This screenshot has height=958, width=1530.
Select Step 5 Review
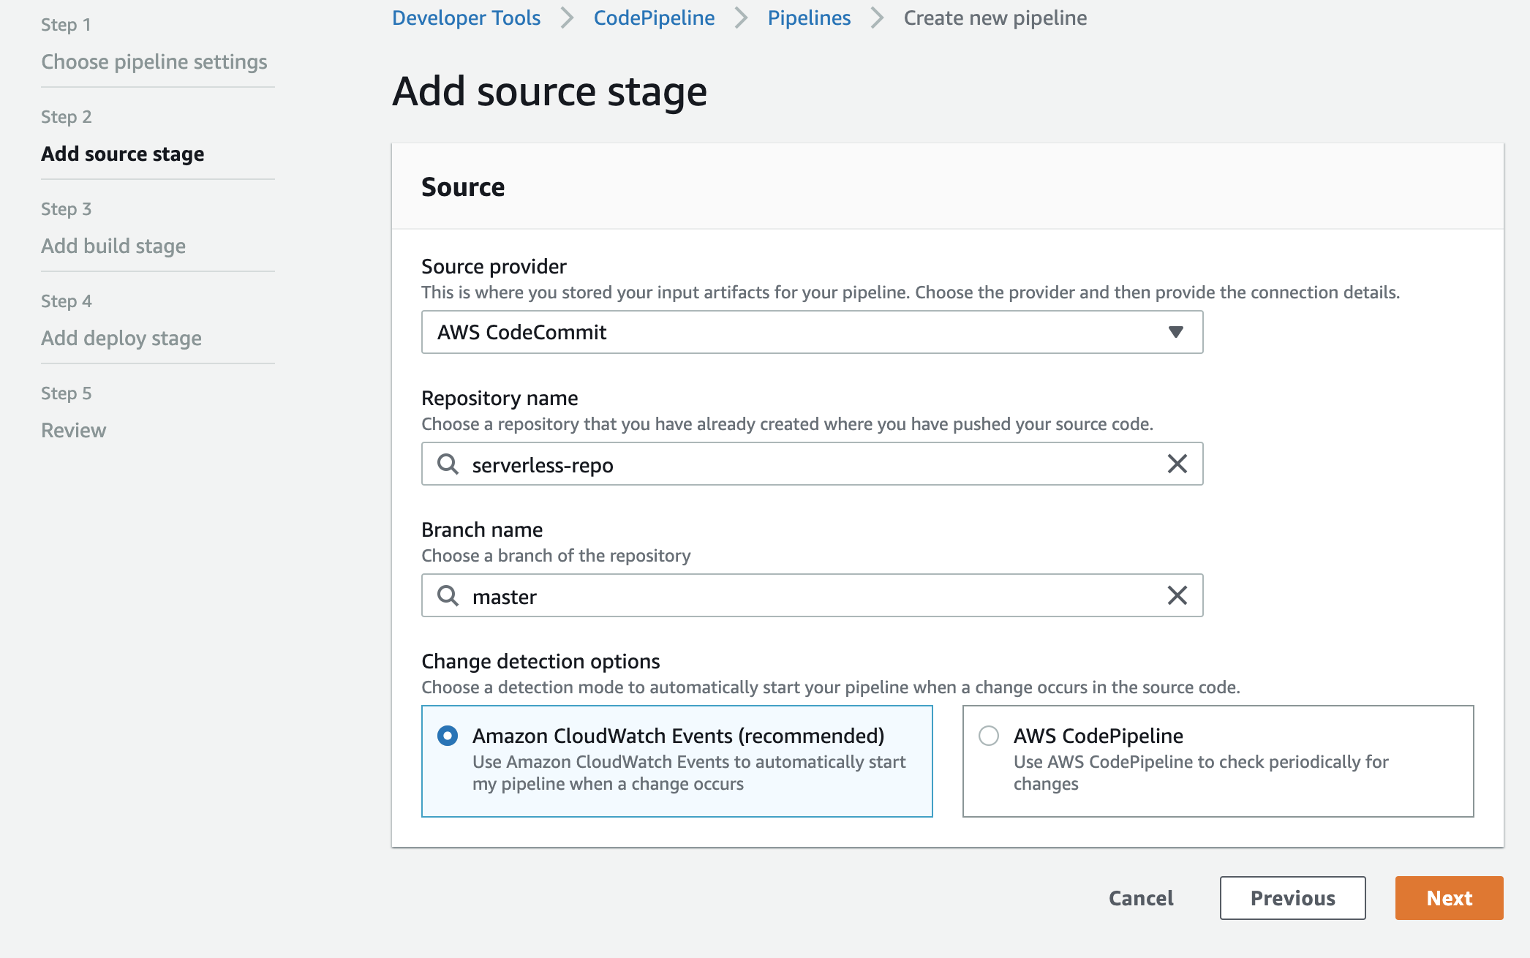(x=74, y=430)
